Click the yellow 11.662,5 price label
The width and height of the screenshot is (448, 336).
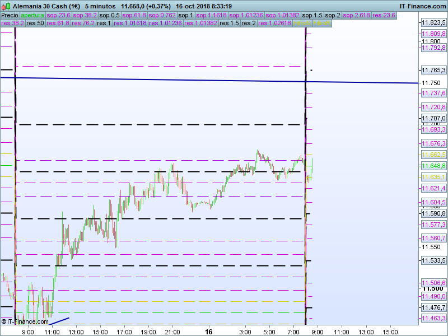(x=433, y=155)
